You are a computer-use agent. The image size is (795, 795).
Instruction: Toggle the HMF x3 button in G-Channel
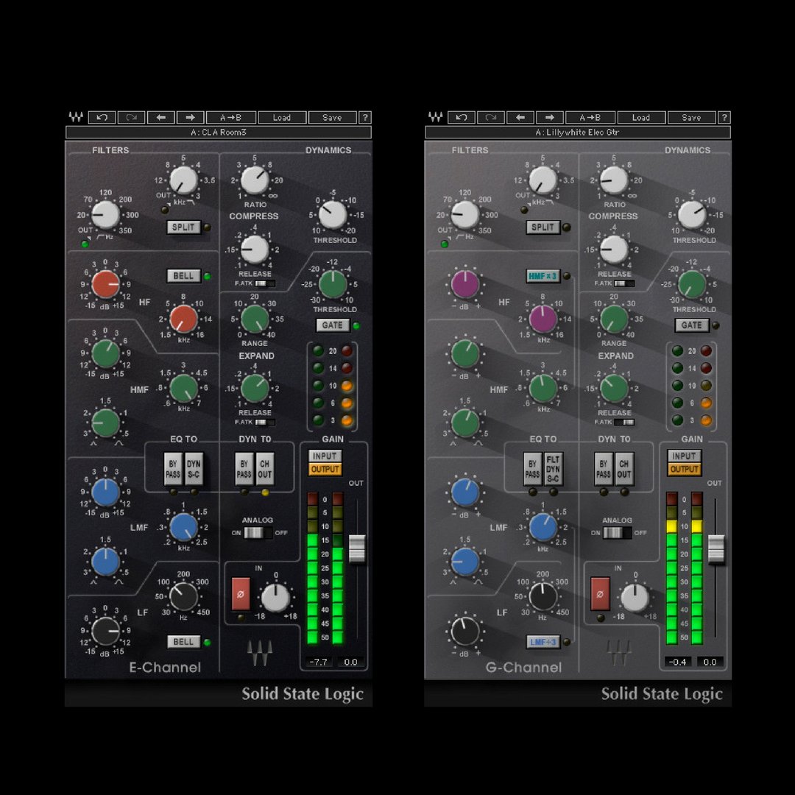(543, 276)
